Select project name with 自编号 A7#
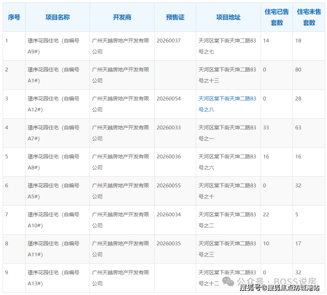Viewport: 327px width, 295px height. (x=53, y=133)
